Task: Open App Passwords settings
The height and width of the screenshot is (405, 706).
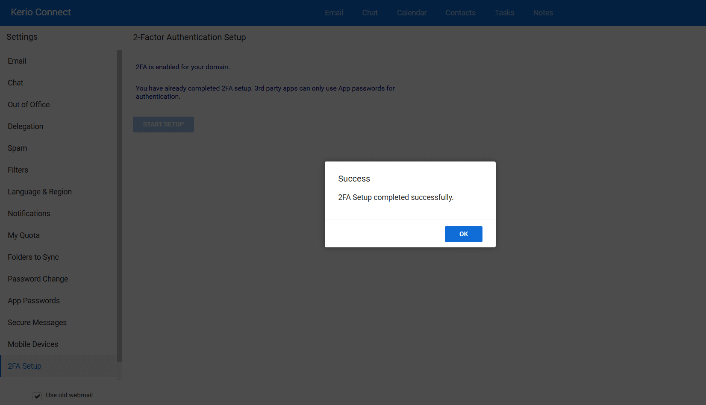Action: [34, 301]
